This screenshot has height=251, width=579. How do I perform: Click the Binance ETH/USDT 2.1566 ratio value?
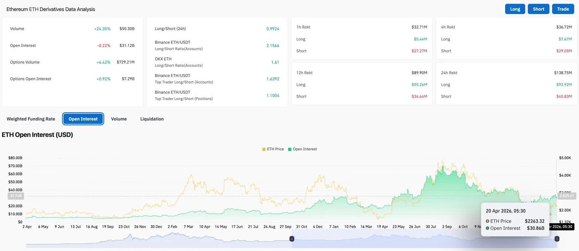click(273, 45)
